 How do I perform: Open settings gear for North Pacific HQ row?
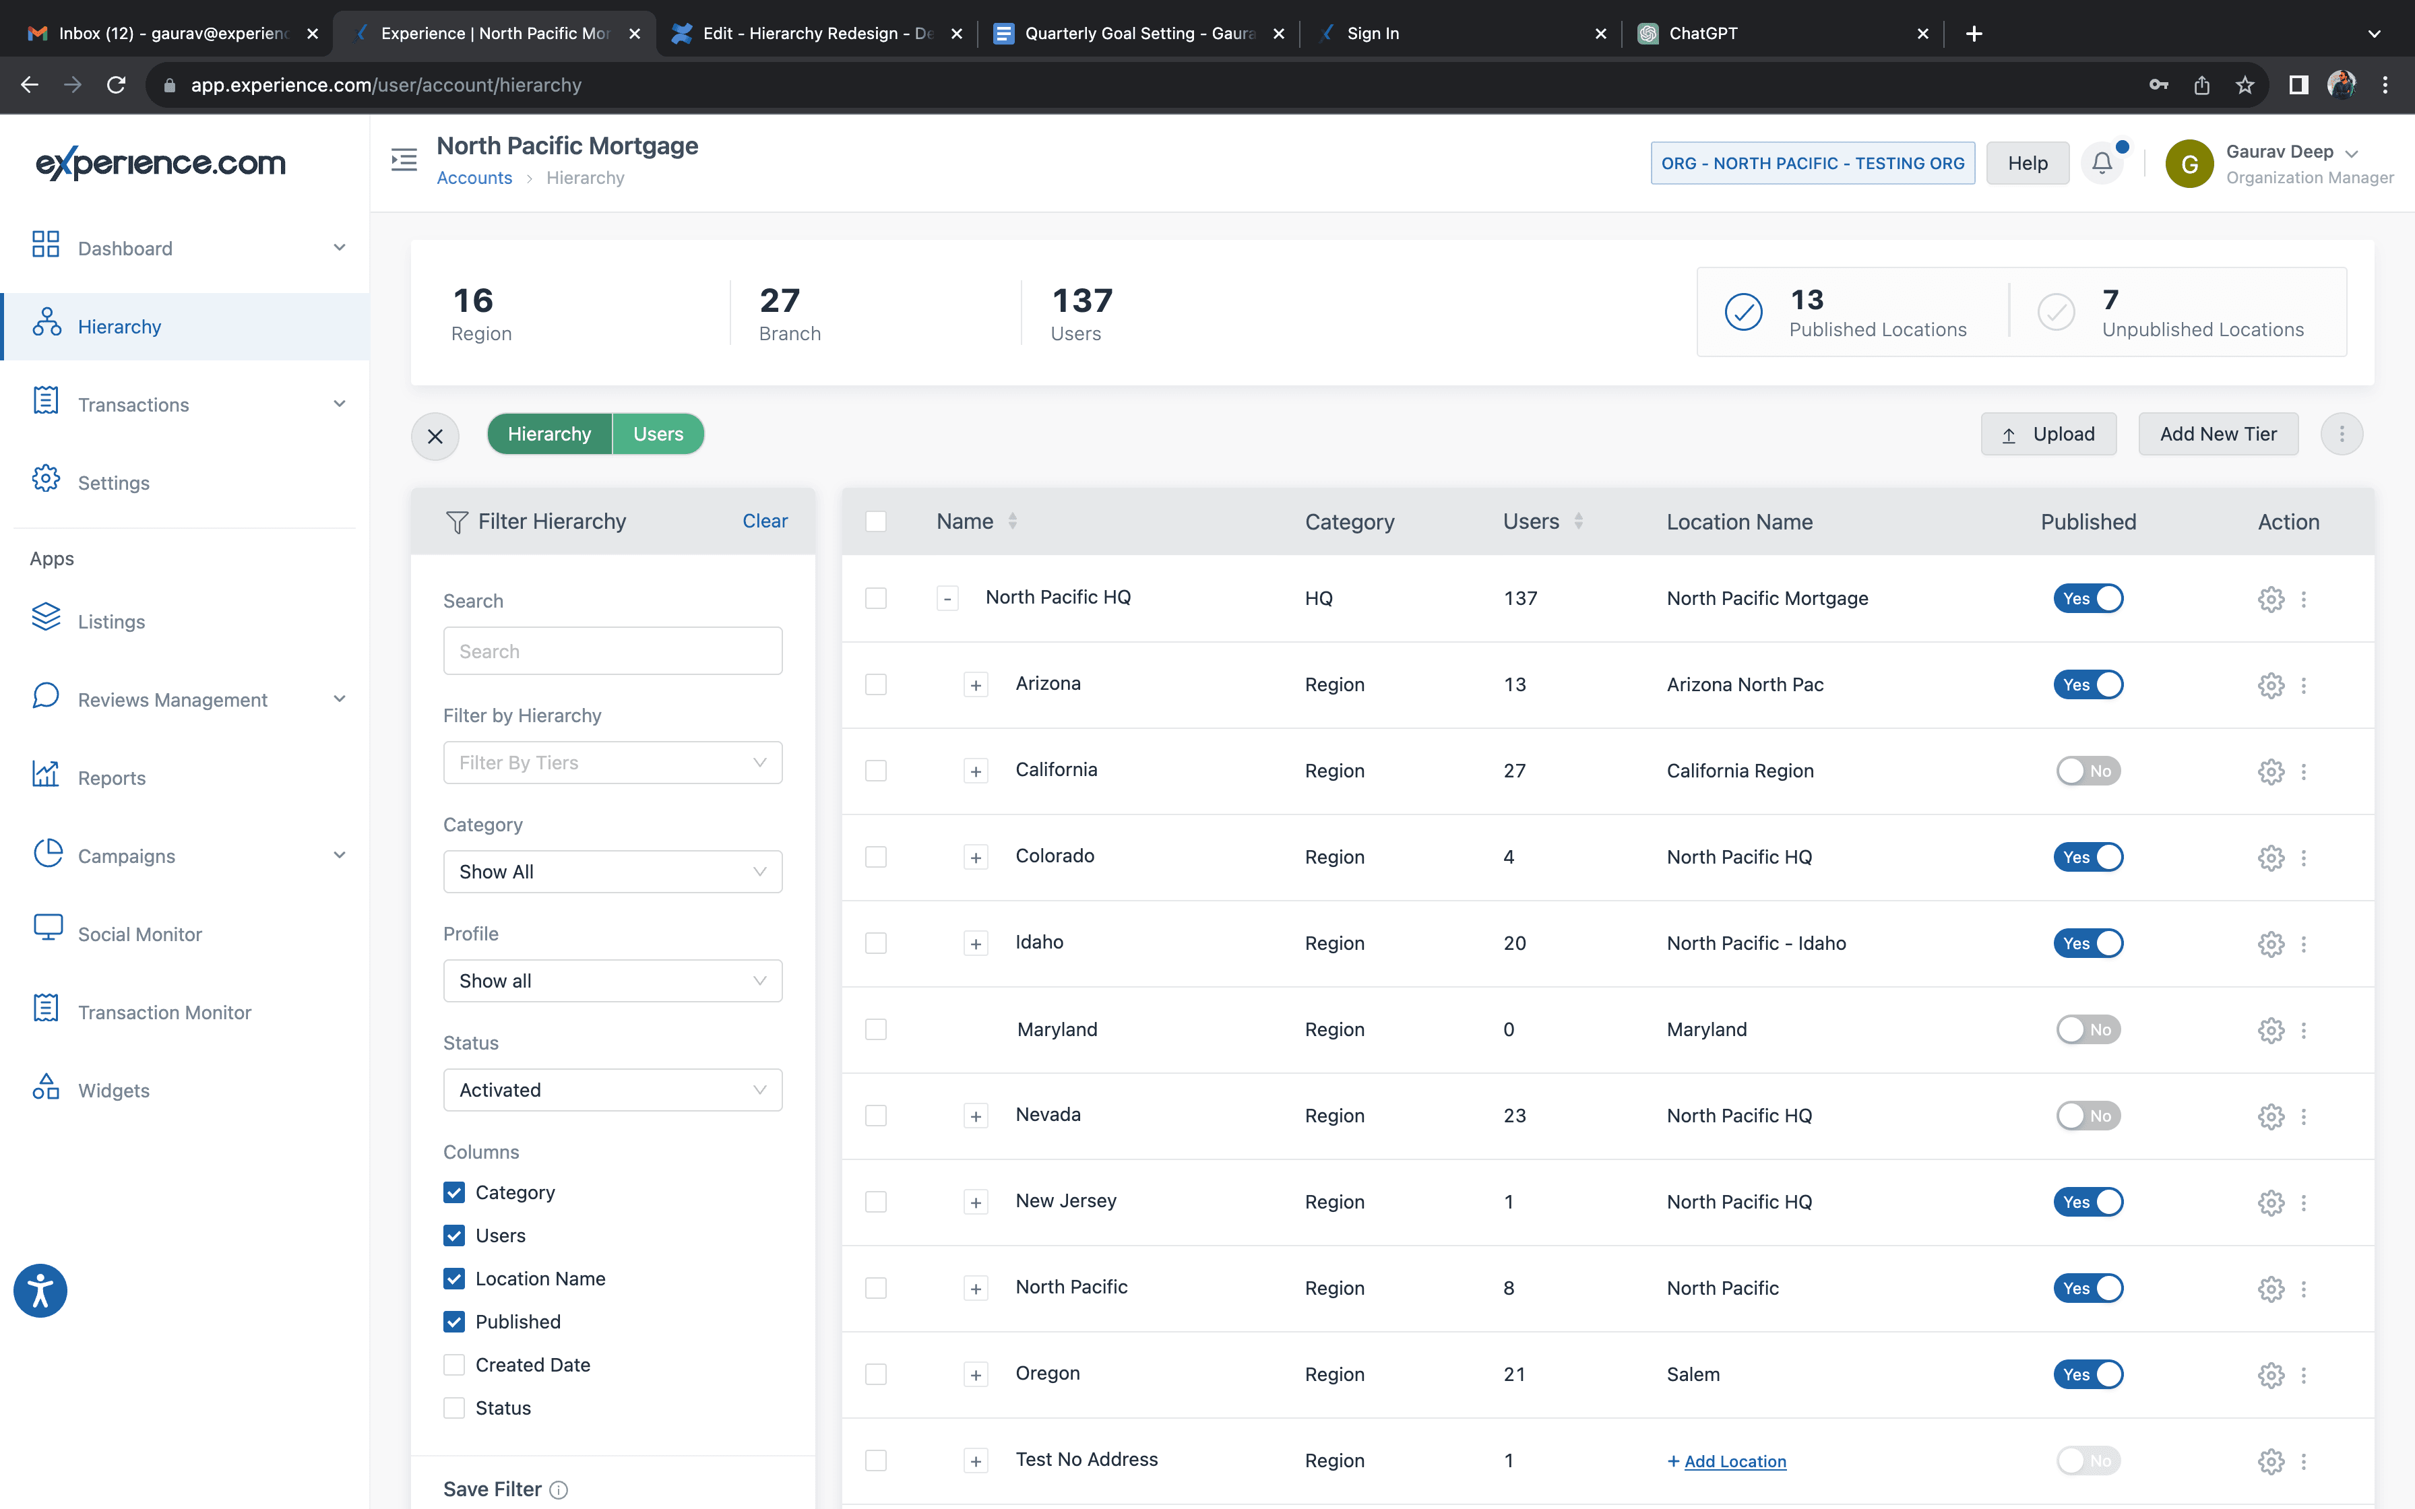(x=2270, y=599)
